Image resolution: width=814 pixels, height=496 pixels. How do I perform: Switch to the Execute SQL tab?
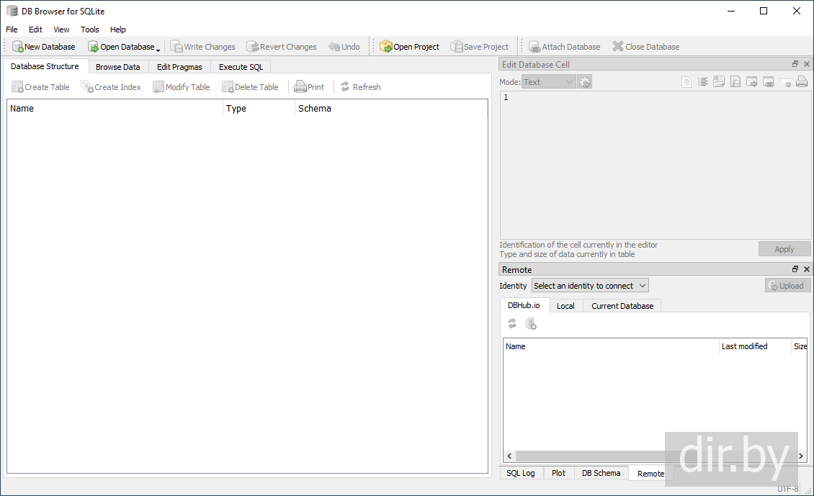[x=241, y=67]
